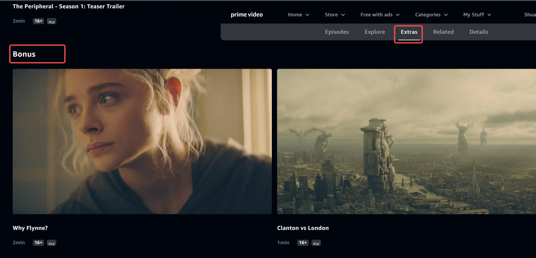Open The Peripheral Season 1 Teaser Trailer title
Screen dimensions: 536x258
point(69,6)
